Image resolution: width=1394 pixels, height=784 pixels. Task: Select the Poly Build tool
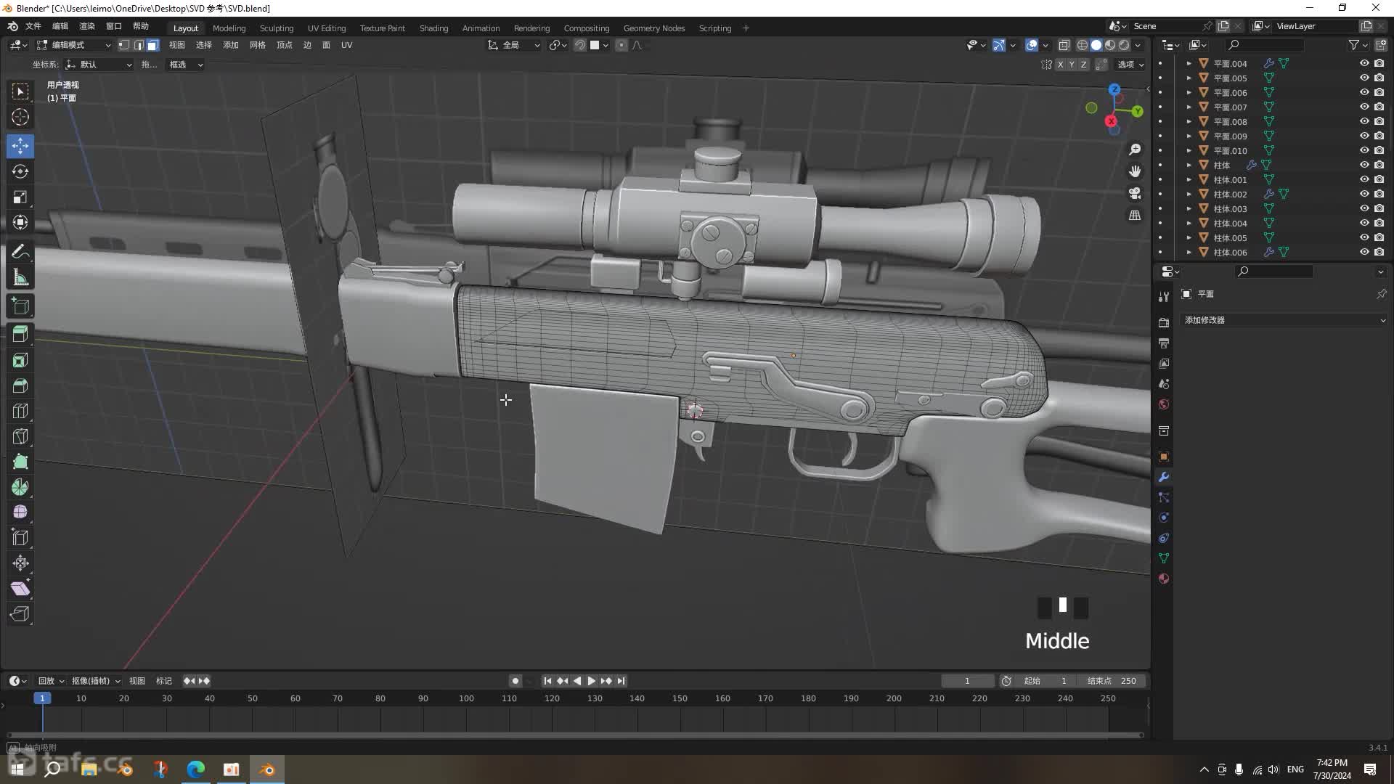coord(20,462)
